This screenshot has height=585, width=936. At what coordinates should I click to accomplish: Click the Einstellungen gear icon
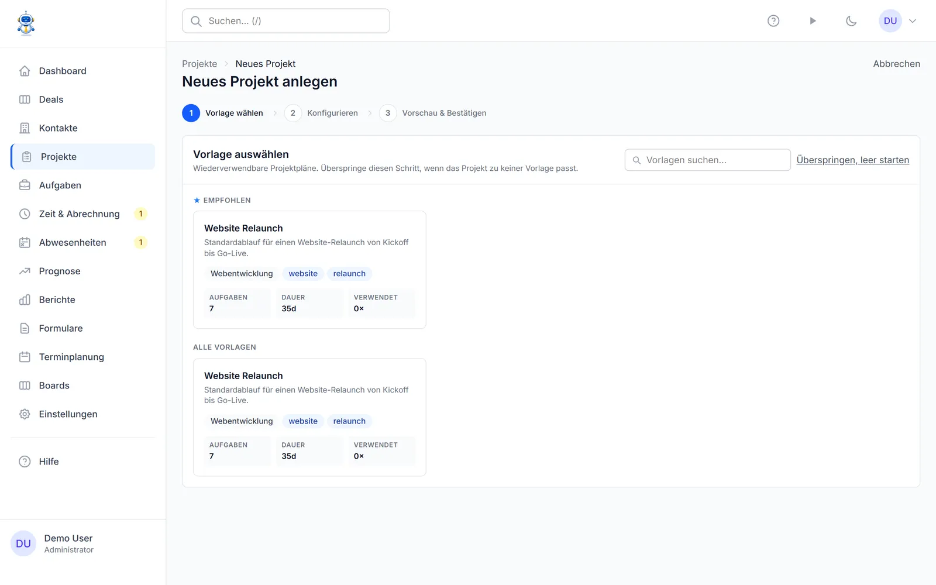(25, 414)
